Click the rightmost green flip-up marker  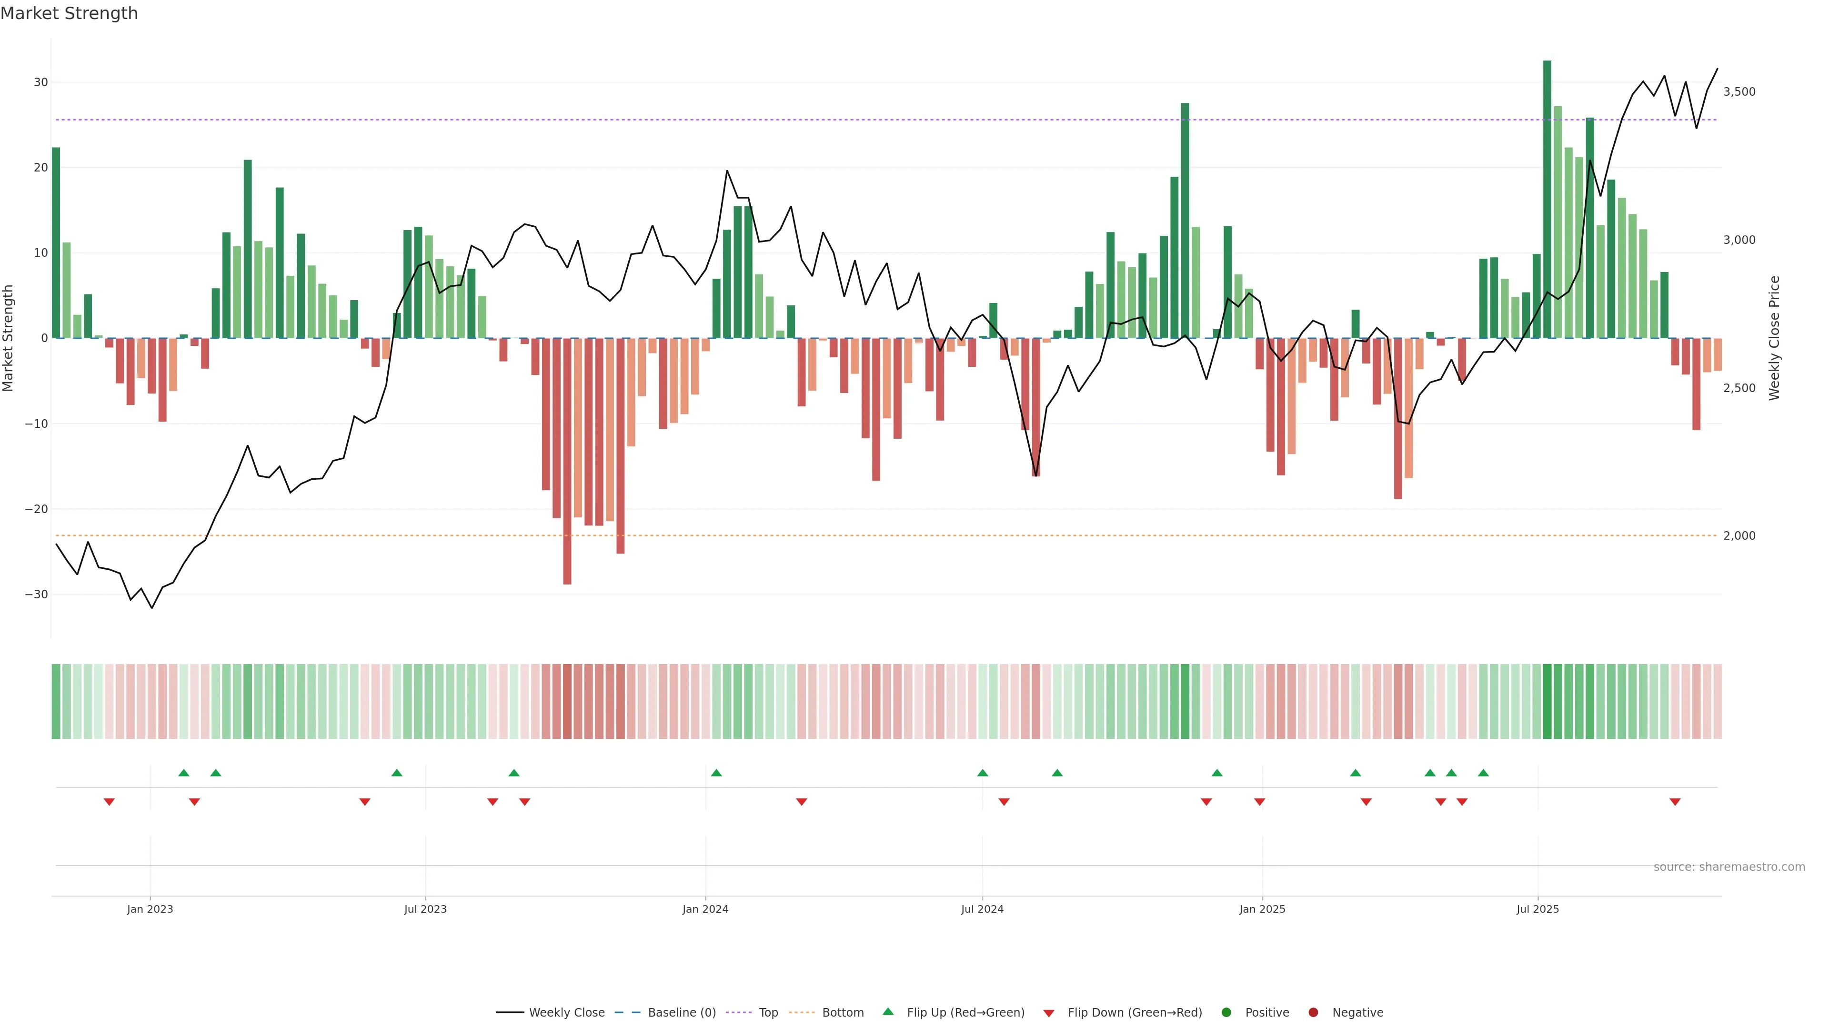pyautogui.click(x=1483, y=773)
